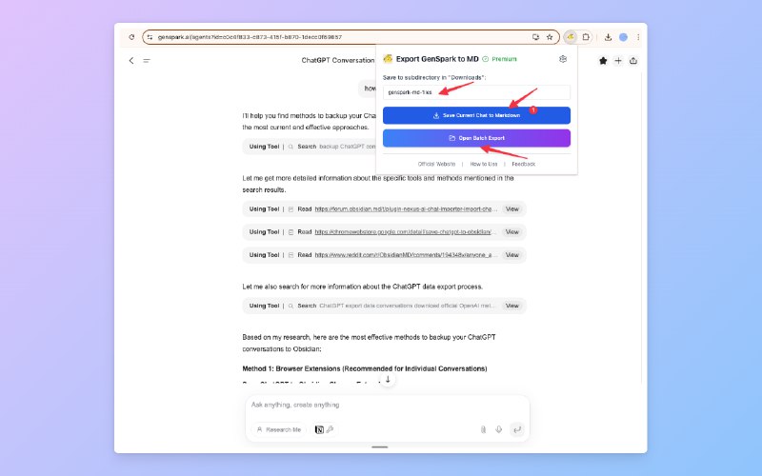Screen dimensions: 762x476
Task: Click Save Current Chat to Markdown button
Action: (476, 115)
